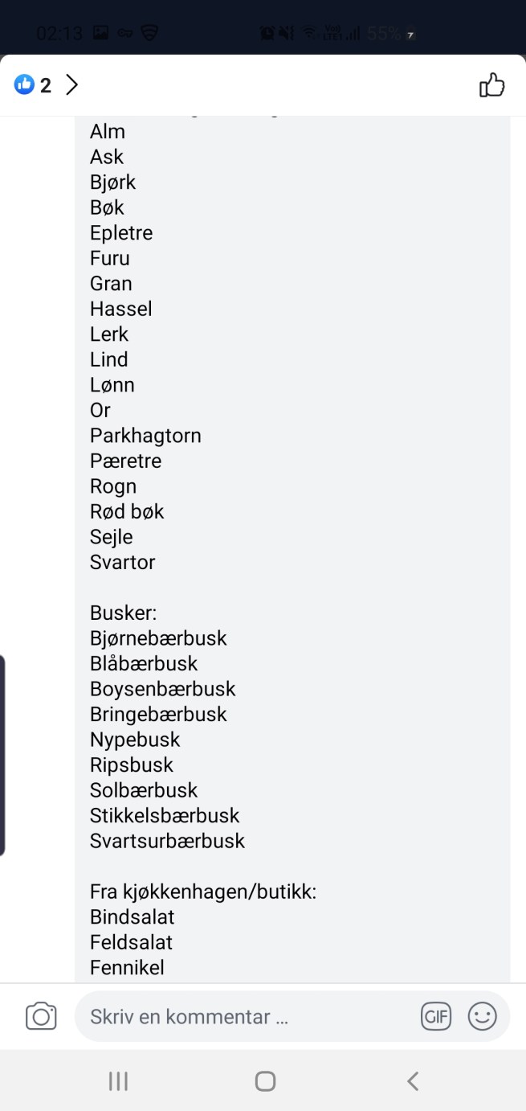Image resolution: width=526 pixels, height=1111 pixels.
Task: Open the Recents button in navigation bar
Action: 117,1081
